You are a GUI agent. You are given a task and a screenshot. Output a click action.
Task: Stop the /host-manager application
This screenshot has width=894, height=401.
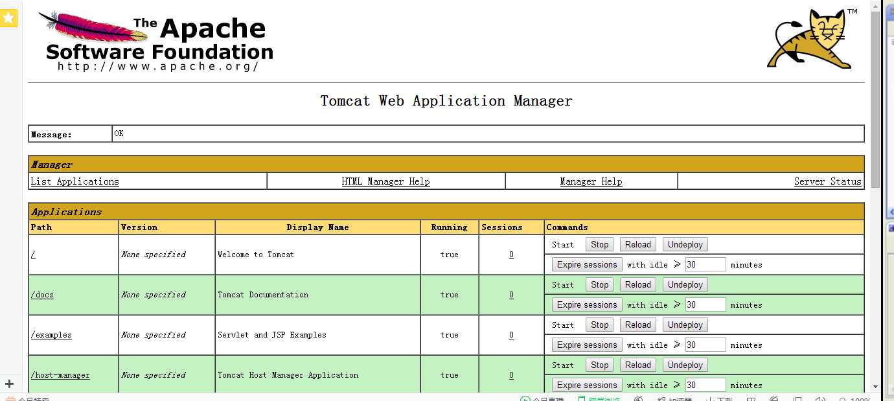[x=599, y=365]
